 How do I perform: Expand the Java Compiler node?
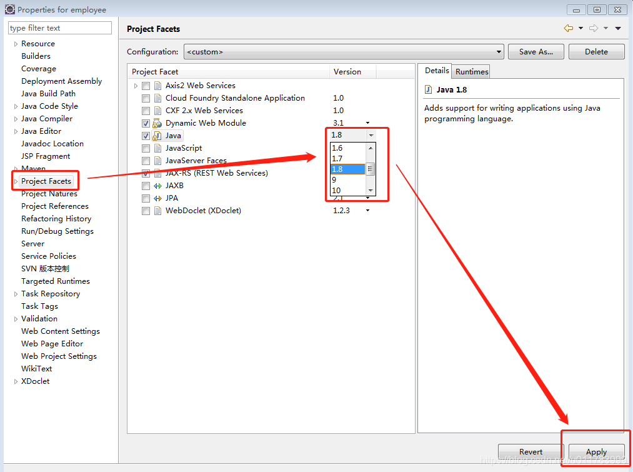(x=16, y=119)
